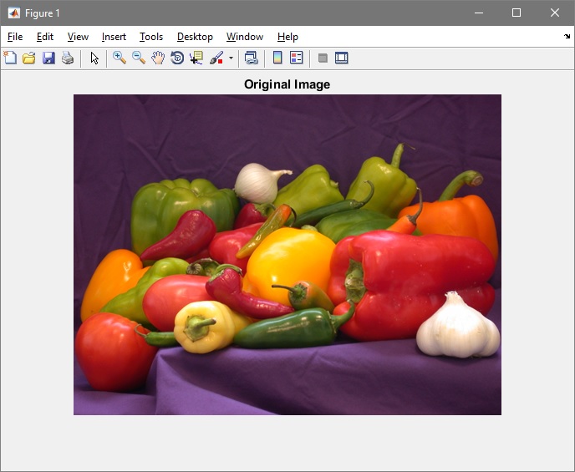Click the New Figure icon
The image size is (575, 472).
[10, 58]
